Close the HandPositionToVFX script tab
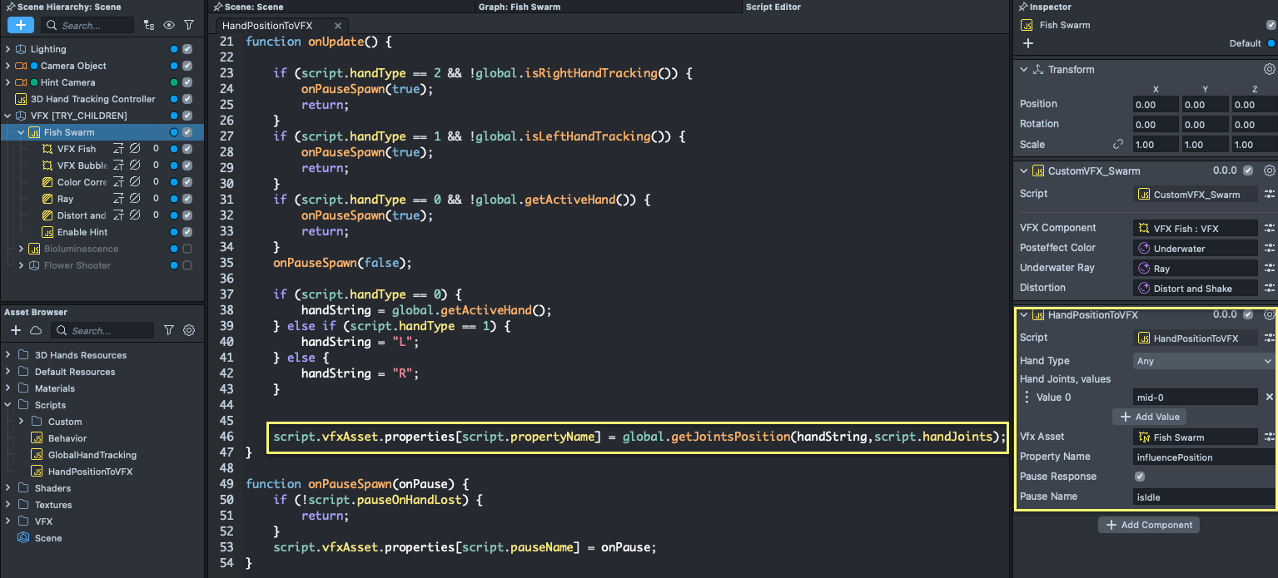 337,26
